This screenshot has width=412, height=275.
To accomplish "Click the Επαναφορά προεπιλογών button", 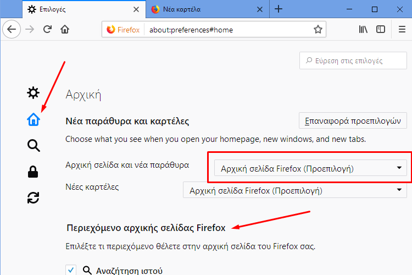I will pos(353,121).
